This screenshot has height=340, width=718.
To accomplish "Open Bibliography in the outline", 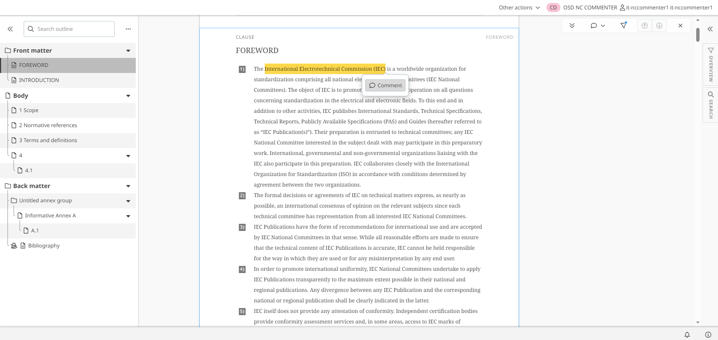I will [44, 246].
